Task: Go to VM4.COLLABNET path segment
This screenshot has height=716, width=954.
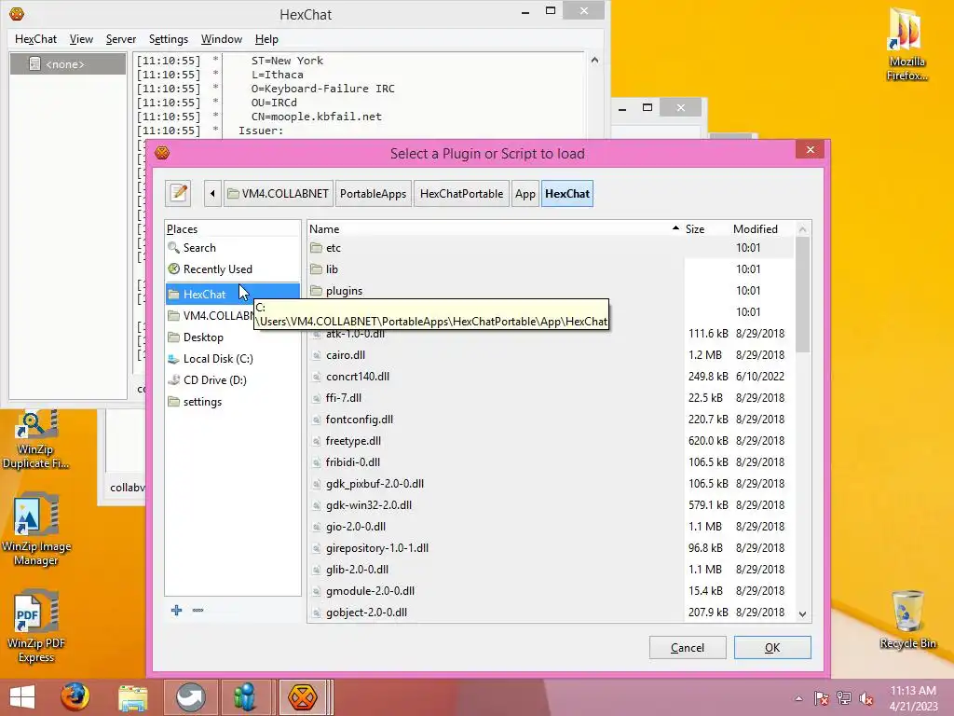Action: tap(278, 194)
